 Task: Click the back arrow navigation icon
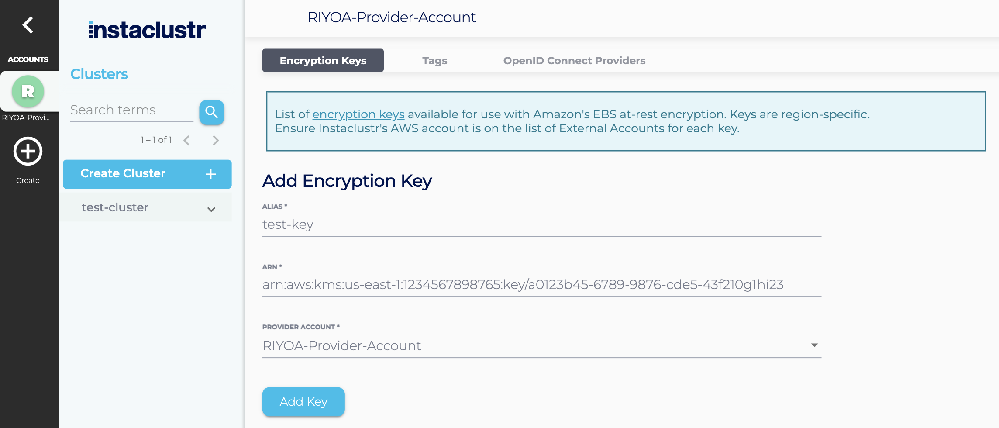[x=28, y=25]
